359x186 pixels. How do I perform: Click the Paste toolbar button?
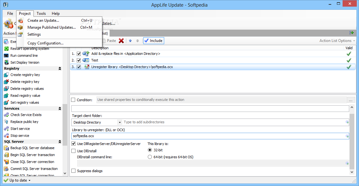(x=110, y=41)
